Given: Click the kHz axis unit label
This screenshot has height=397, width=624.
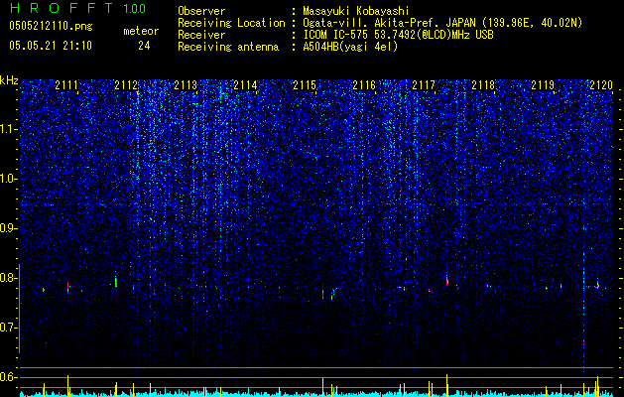Looking at the screenshot, I should coord(9,80).
